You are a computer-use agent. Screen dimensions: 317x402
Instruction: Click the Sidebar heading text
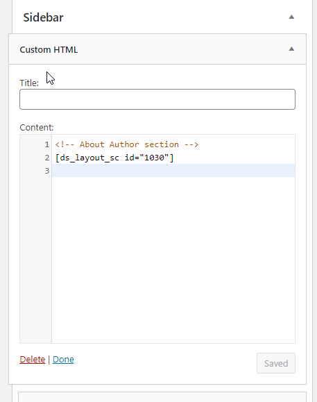43,17
